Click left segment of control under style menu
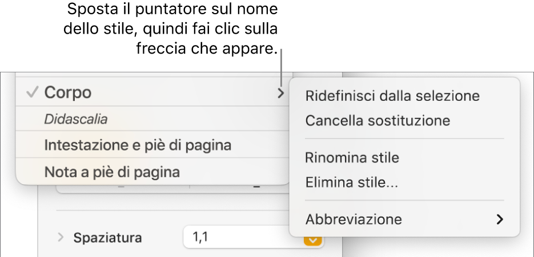This screenshot has width=534, height=257. tap(123, 189)
